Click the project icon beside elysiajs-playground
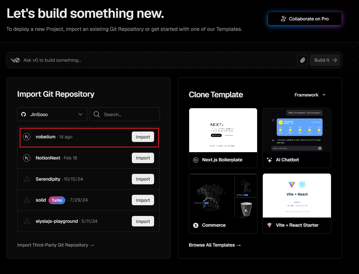Image resolution: width=359 pixels, height=274 pixels. click(x=27, y=221)
